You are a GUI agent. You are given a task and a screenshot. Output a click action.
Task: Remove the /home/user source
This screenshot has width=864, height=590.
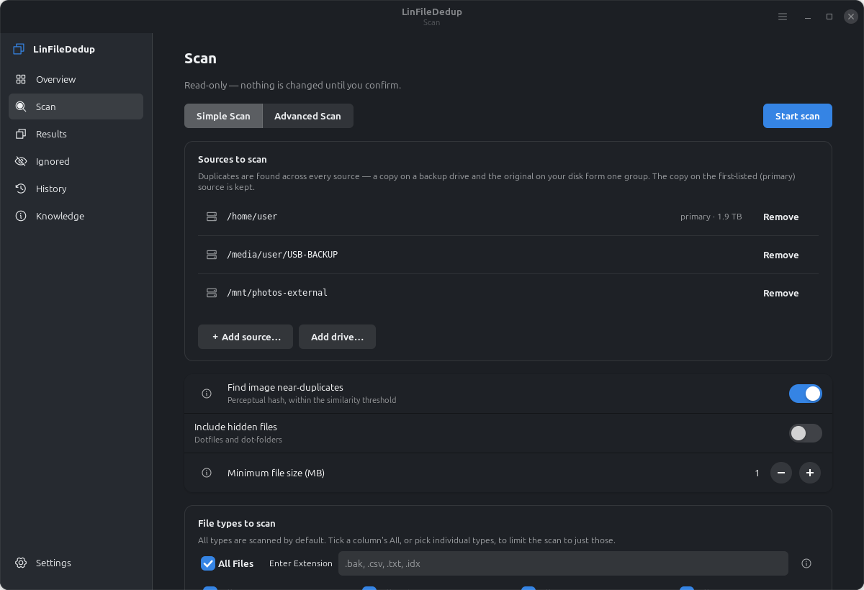point(780,217)
